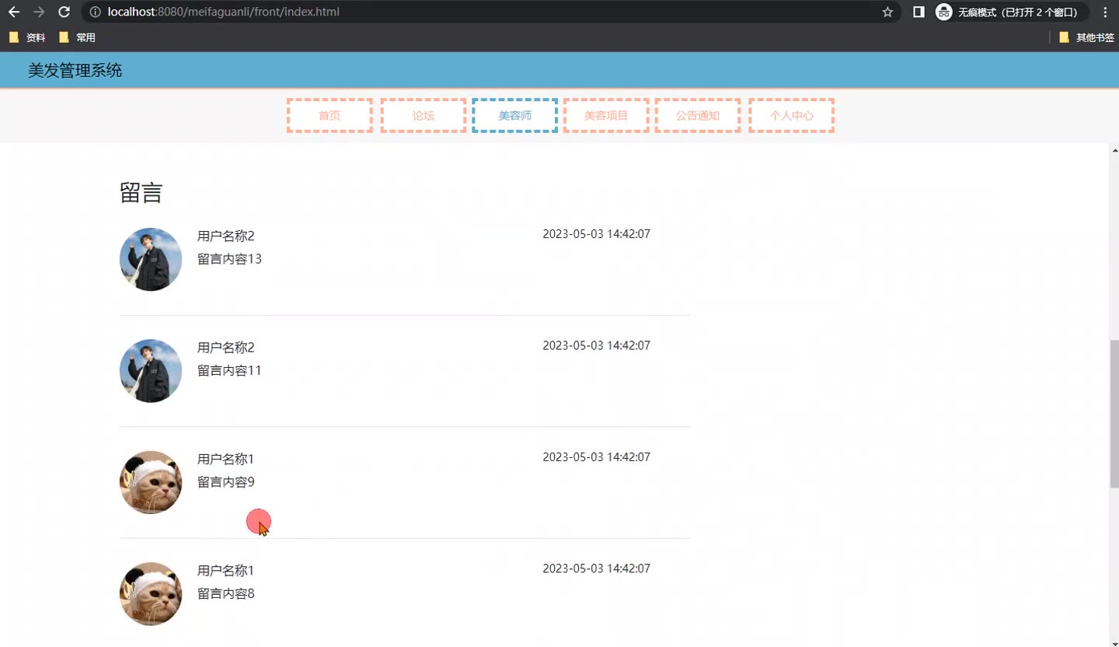Image resolution: width=1119 pixels, height=647 pixels.
Task: Click the 美发管理系统 site title
Action: pyautogui.click(x=75, y=71)
